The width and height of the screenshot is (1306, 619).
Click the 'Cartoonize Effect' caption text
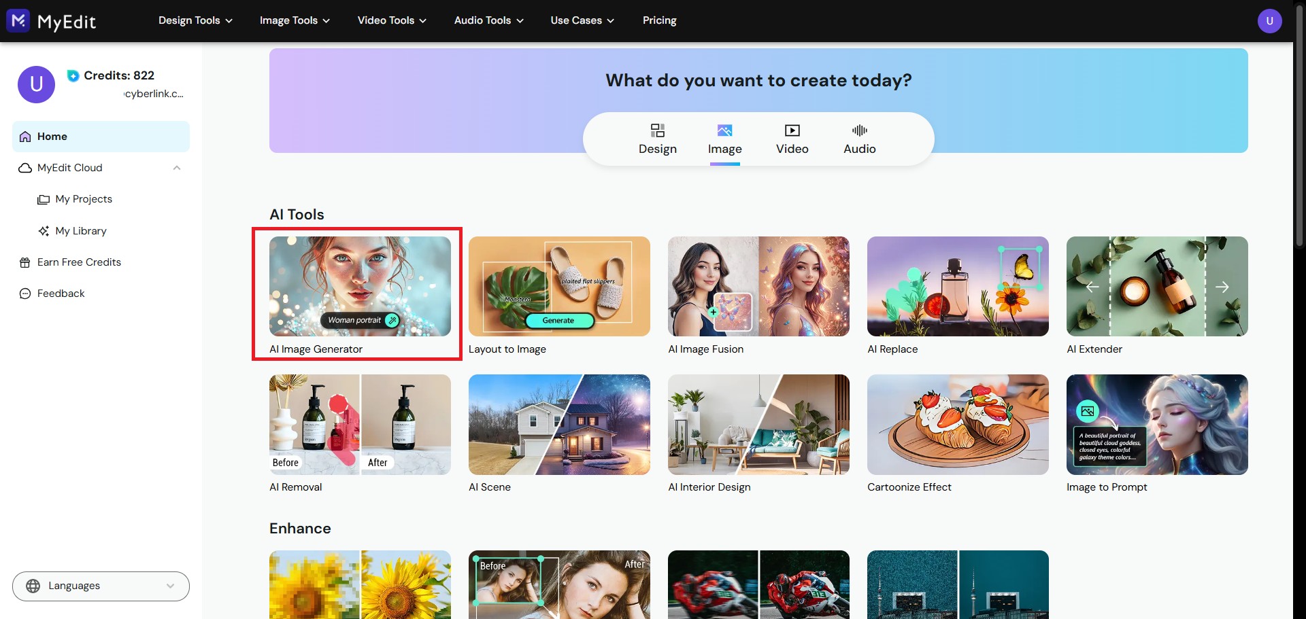coord(909,487)
